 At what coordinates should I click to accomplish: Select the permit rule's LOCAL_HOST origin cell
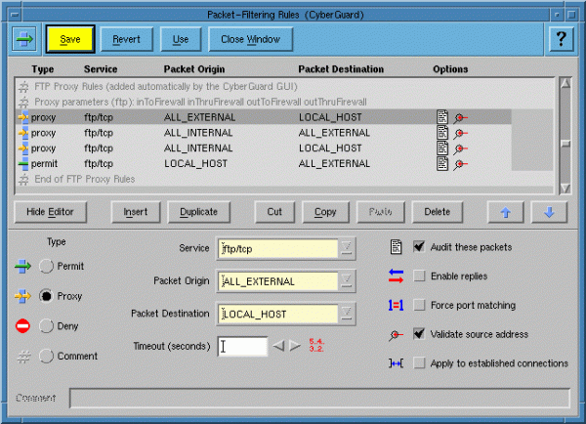click(x=195, y=163)
